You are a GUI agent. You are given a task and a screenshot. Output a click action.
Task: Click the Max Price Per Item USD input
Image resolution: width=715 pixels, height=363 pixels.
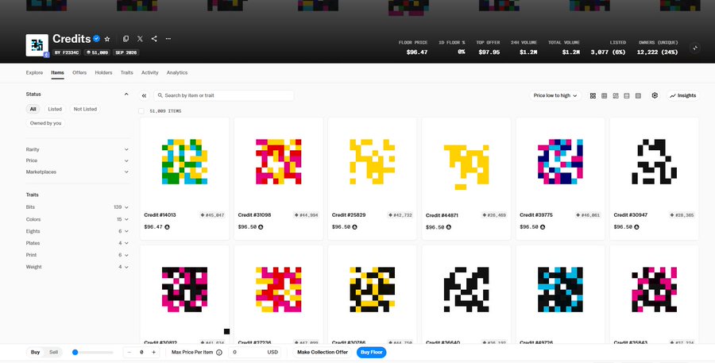pos(254,353)
